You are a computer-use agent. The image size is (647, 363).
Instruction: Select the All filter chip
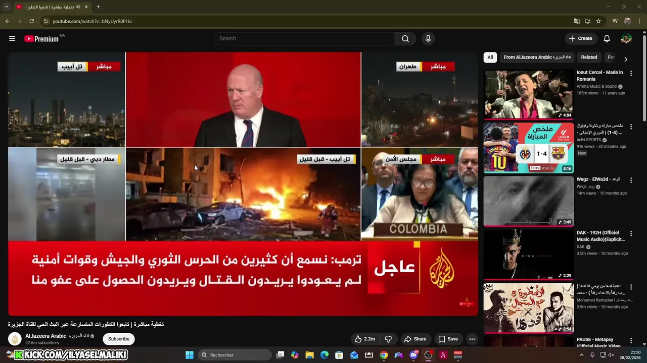tap(490, 57)
